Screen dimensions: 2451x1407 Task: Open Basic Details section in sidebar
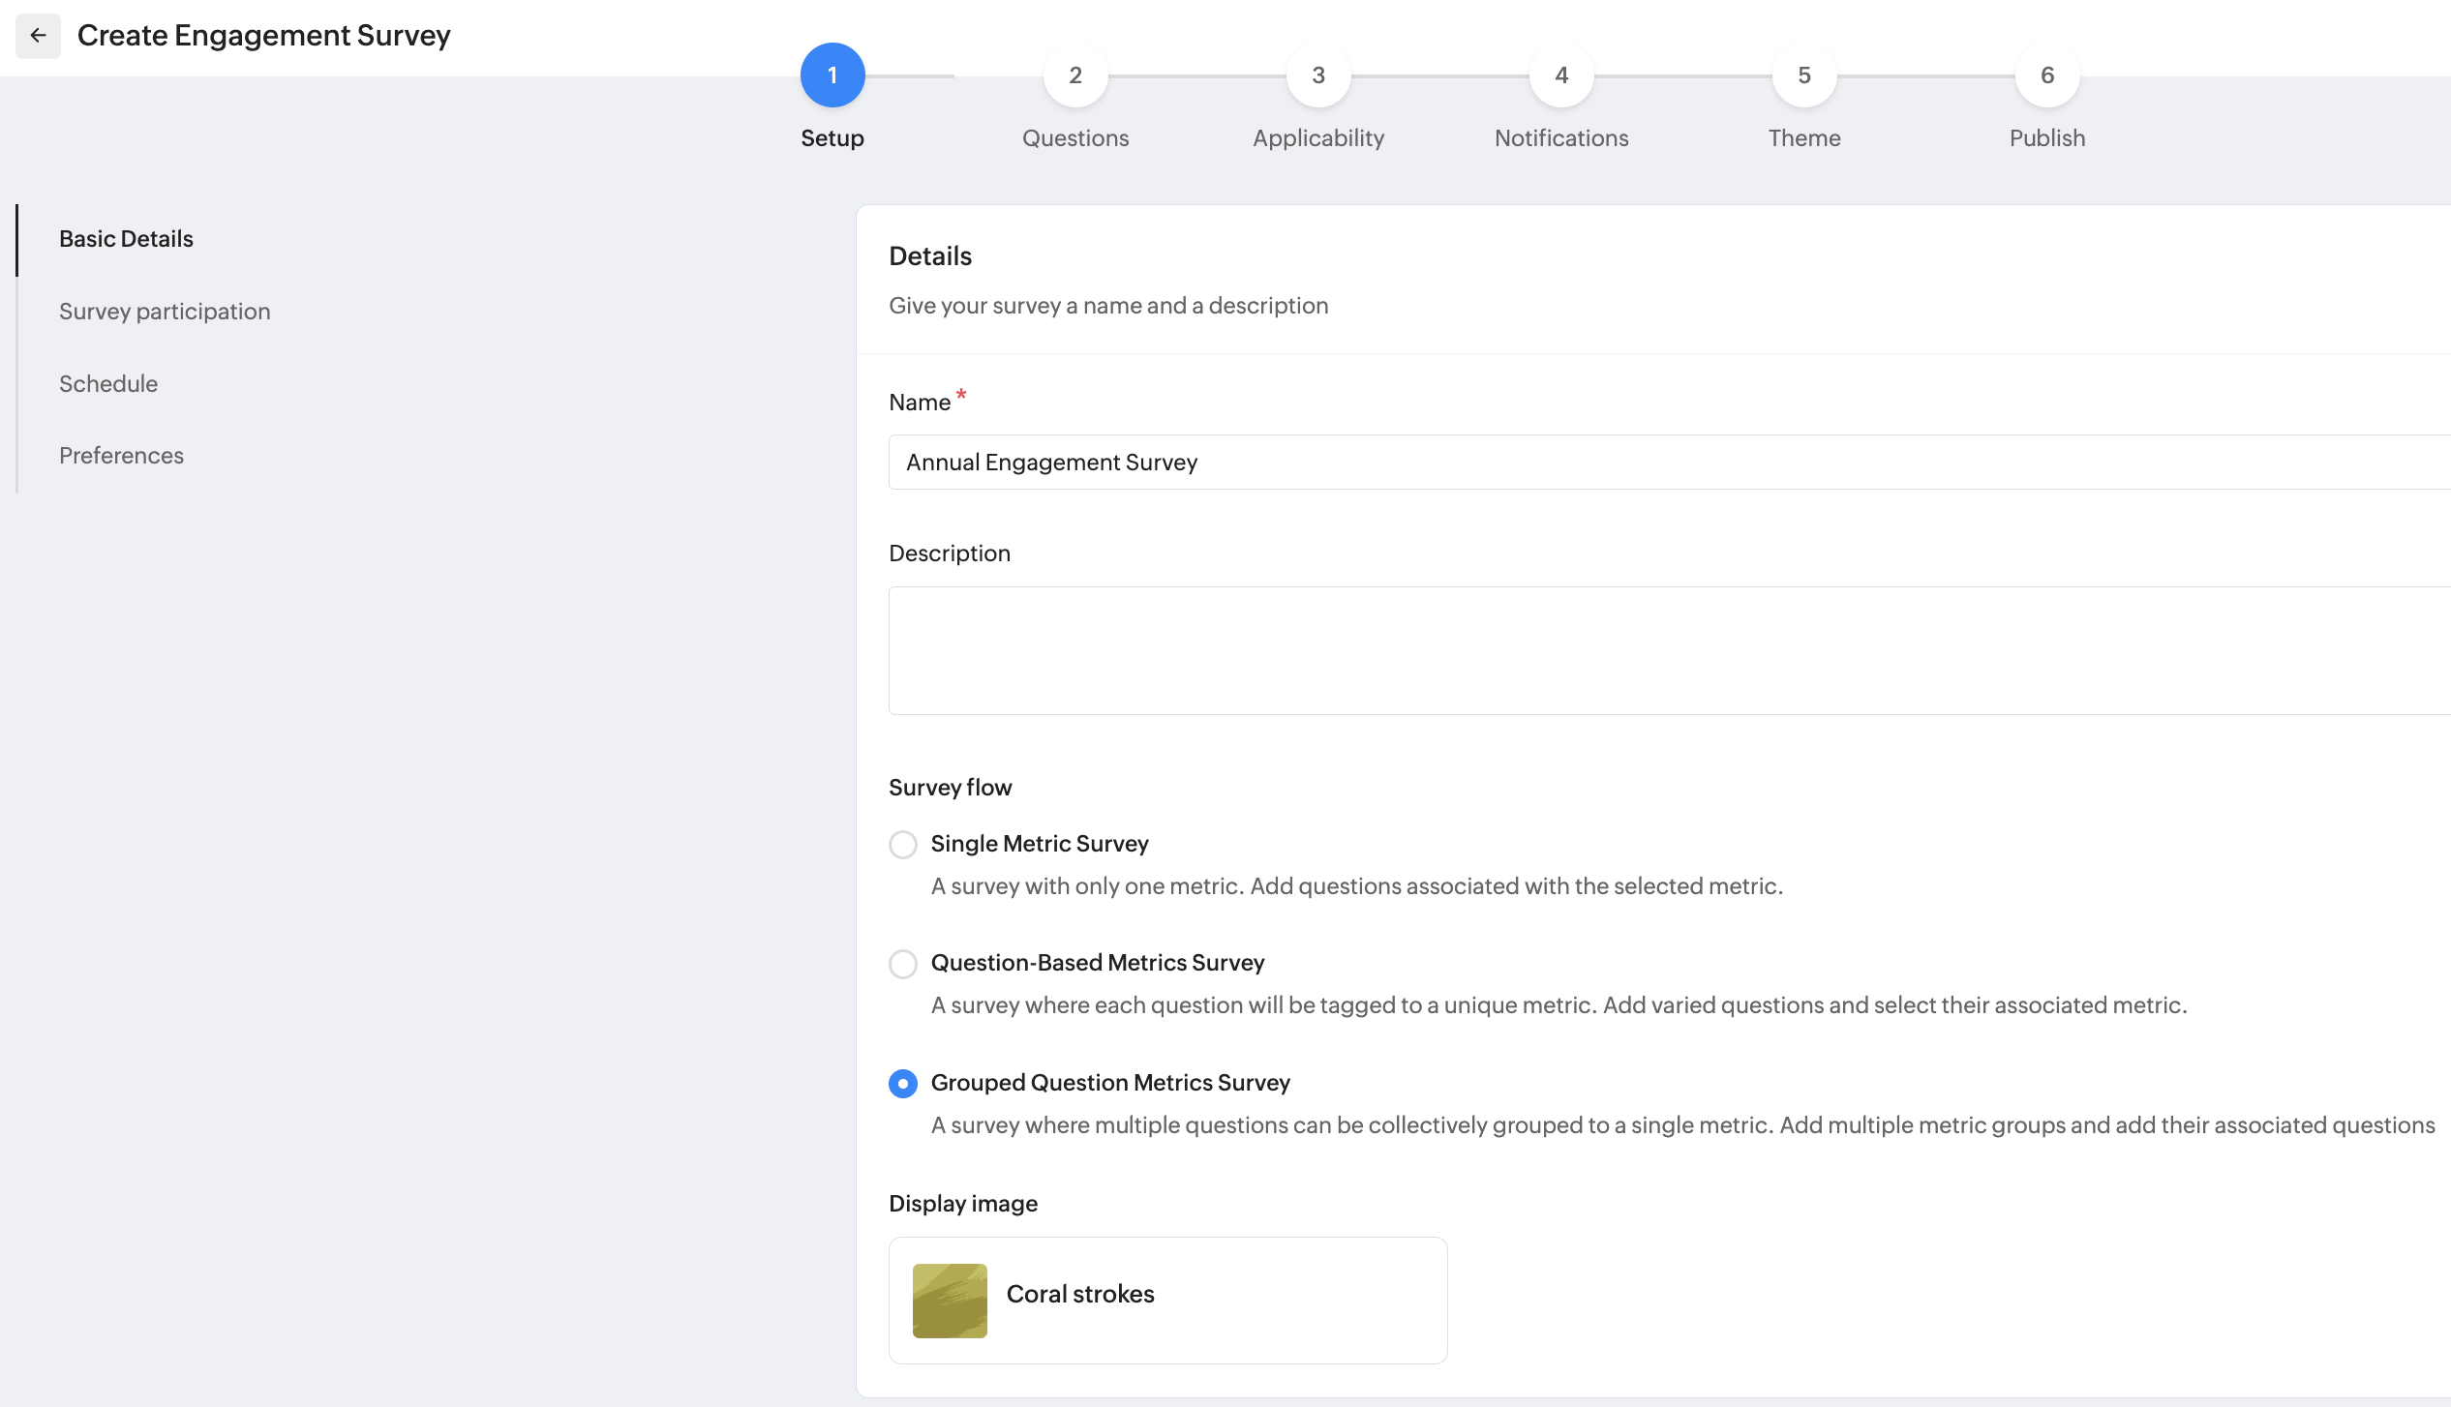(126, 239)
